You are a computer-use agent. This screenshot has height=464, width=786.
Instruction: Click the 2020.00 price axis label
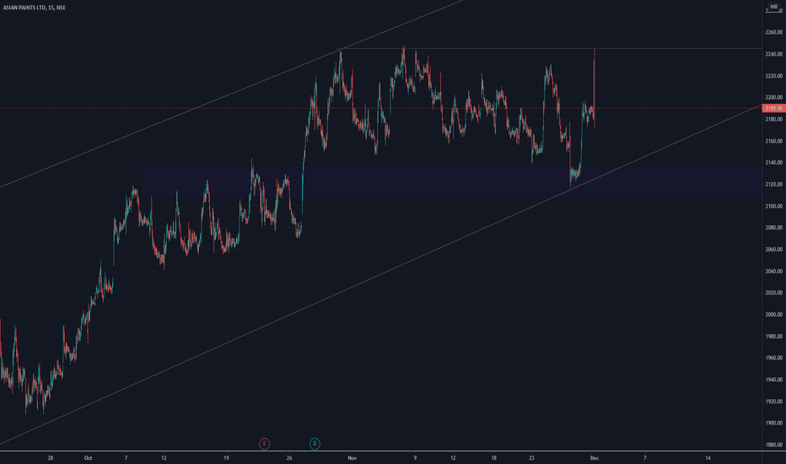click(x=774, y=293)
